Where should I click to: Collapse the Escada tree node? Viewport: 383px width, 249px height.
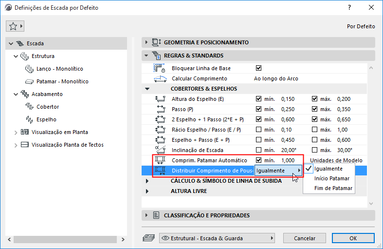[11, 43]
